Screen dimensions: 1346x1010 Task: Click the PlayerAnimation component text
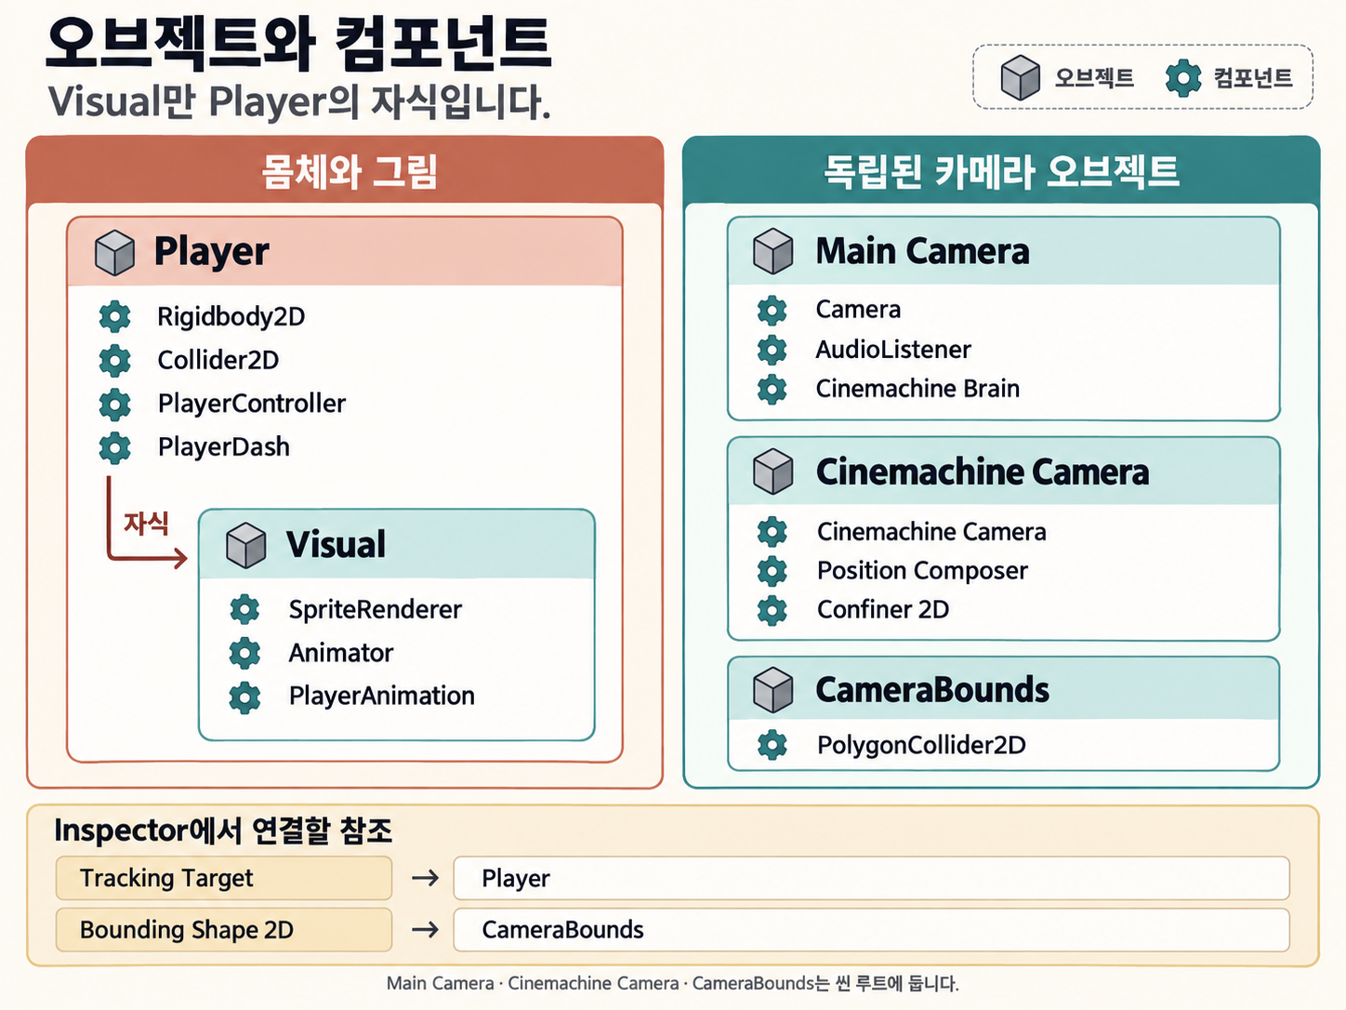point(382,697)
